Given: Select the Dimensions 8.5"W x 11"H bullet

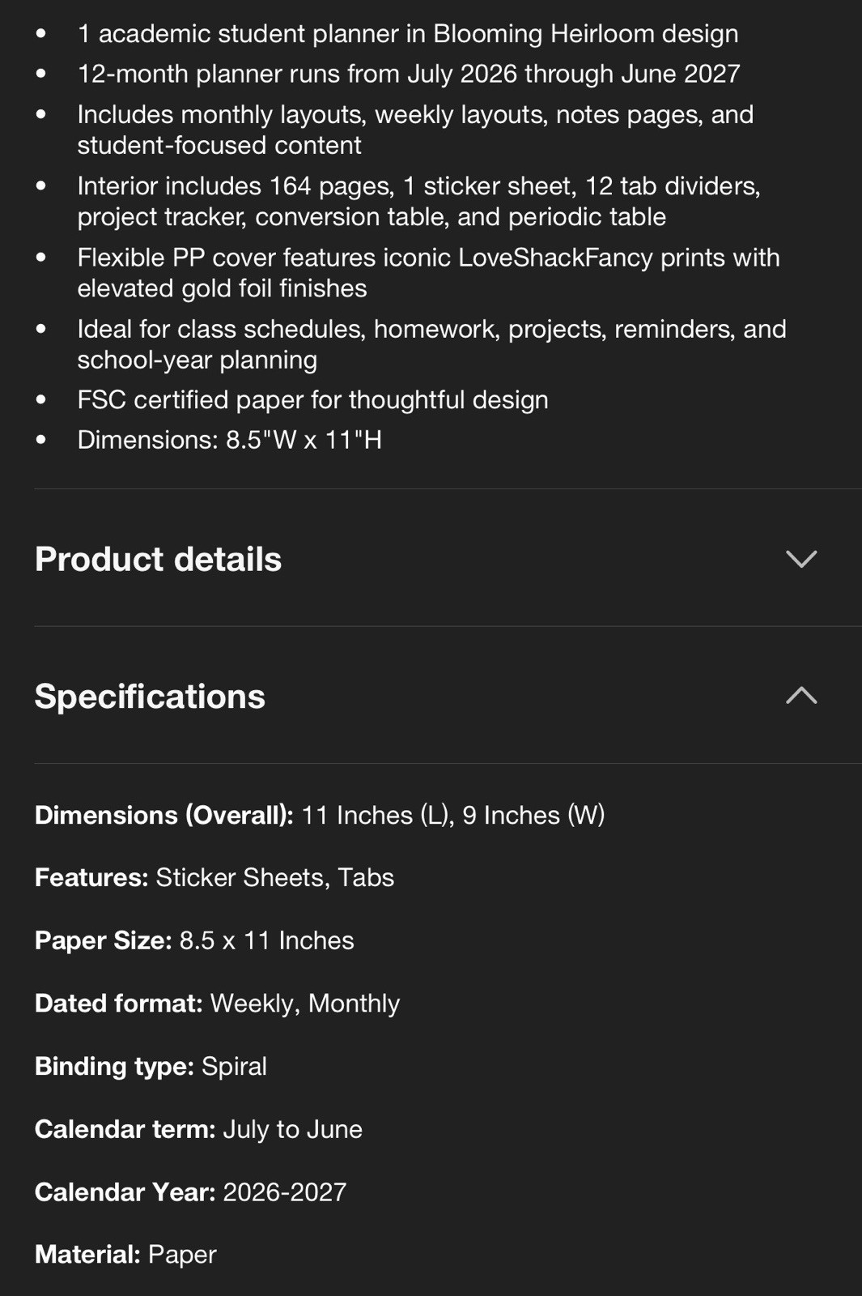Looking at the screenshot, I should click(229, 440).
